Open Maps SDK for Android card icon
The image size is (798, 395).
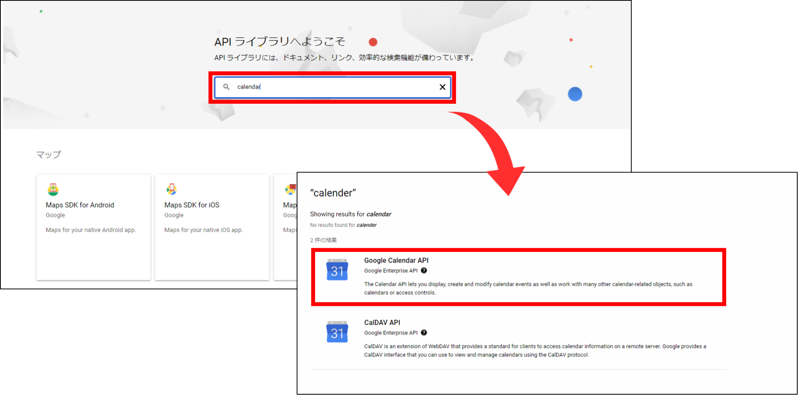click(x=53, y=190)
